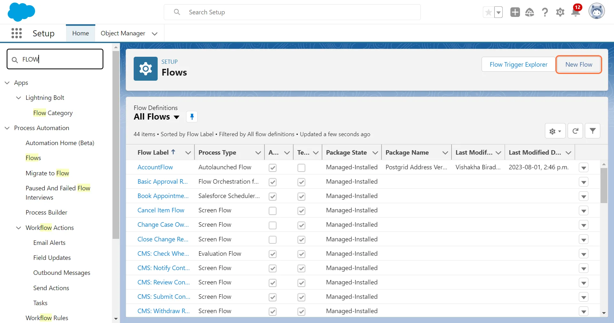Viewport: 614px width, 323px height.
Task: Toggle the Template checkbox for AccountFlow
Action: tap(301, 168)
